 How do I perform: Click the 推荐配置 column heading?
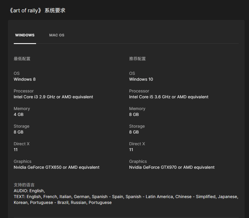137,59
